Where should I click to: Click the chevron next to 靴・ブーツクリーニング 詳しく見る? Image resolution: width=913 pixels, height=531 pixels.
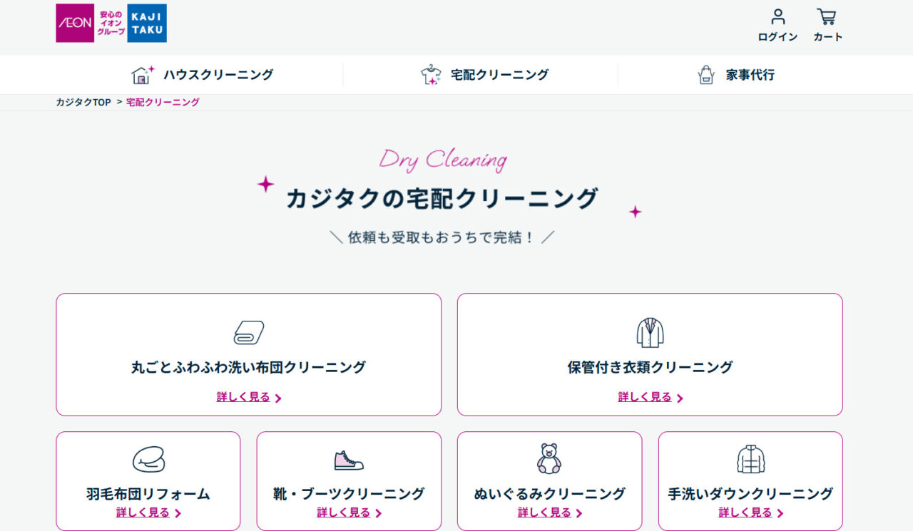(x=379, y=512)
